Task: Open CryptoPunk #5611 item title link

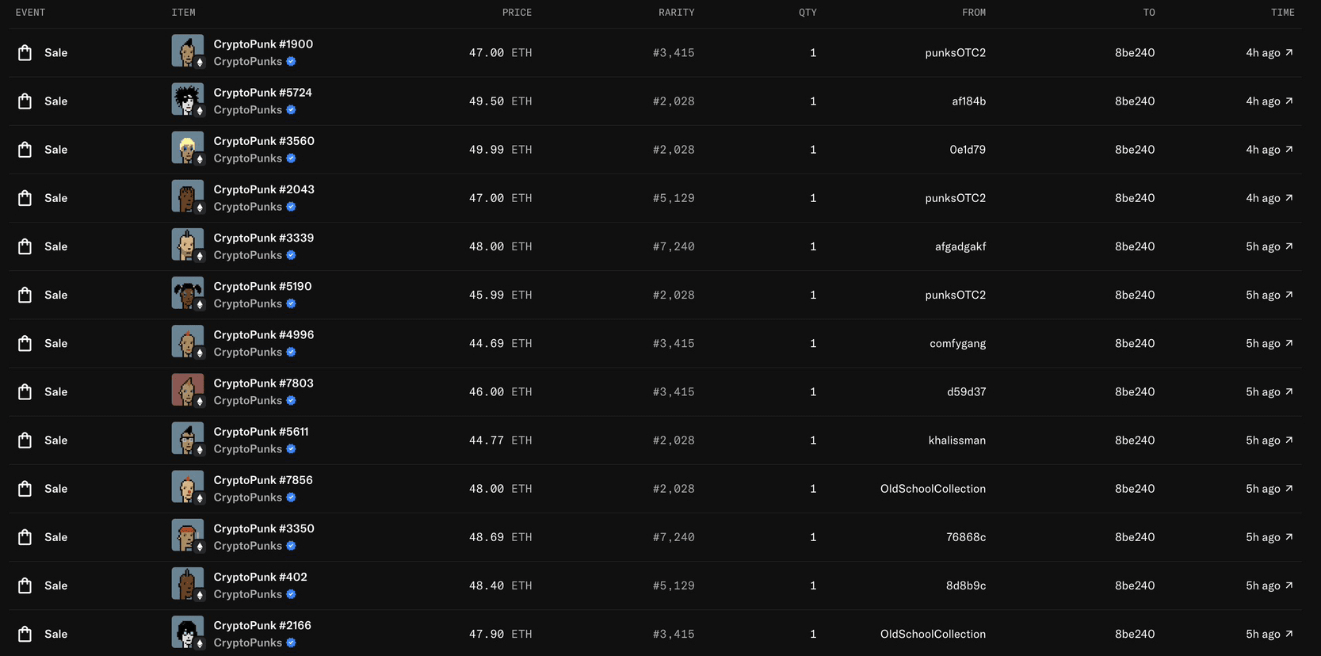Action: [x=261, y=432]
